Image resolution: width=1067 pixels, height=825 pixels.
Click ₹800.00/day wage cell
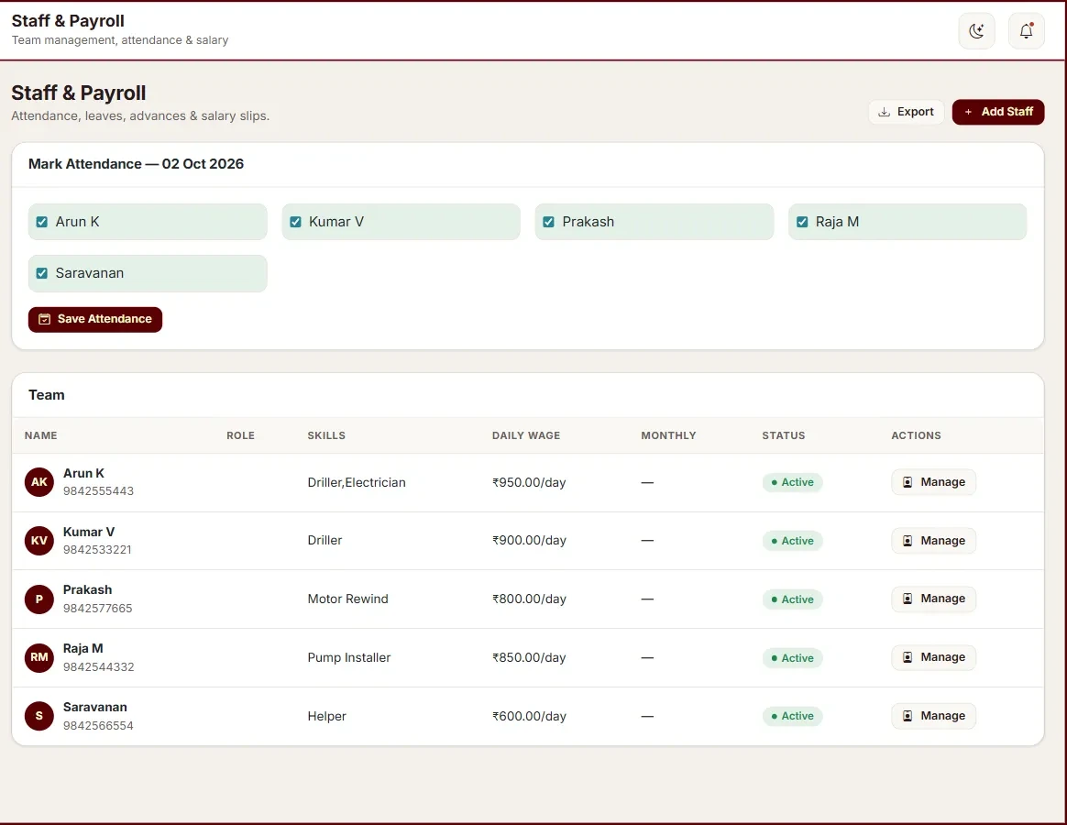tap(530, 599)
